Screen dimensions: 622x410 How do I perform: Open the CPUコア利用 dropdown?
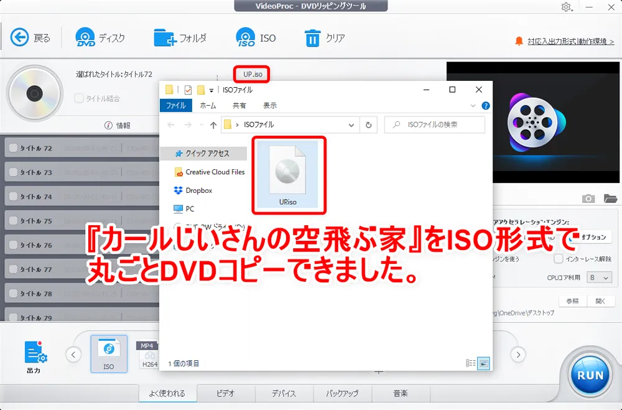point(599,277)
